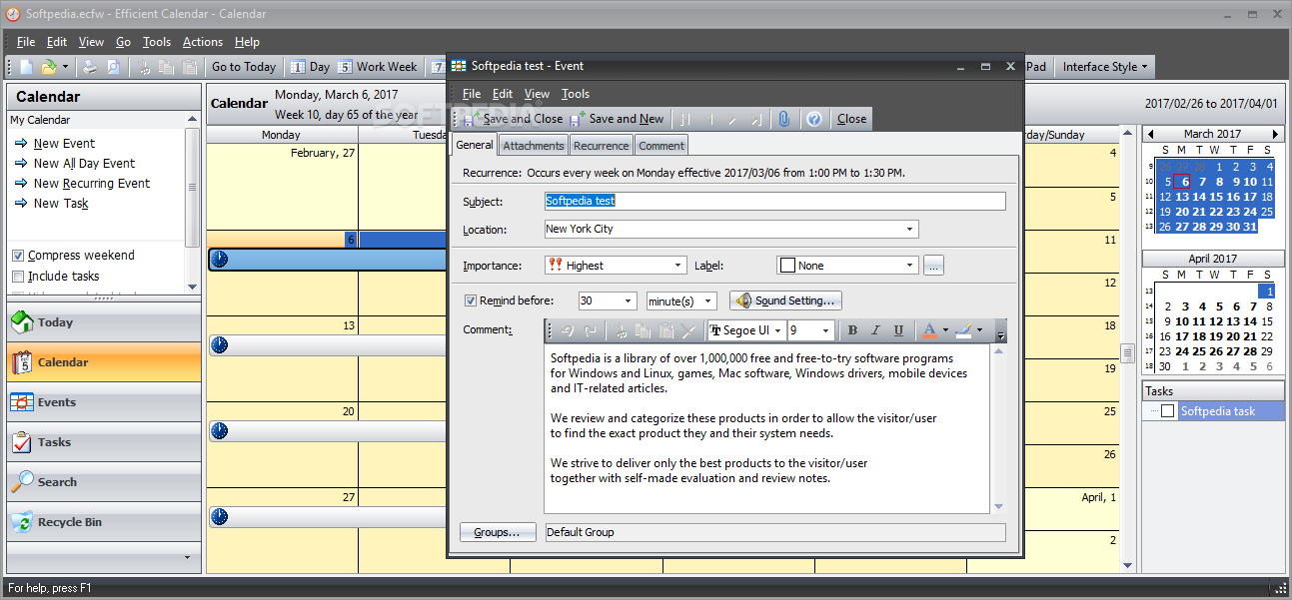The height and width of the screenshot is (600, 1292).
Task: Open help via question mark icon
Action: (814, 119)
